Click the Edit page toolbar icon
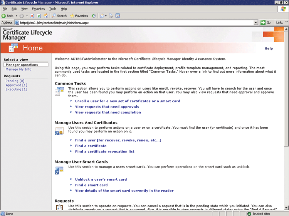Viewport: 289px width, 216px height. click(118, 16)
